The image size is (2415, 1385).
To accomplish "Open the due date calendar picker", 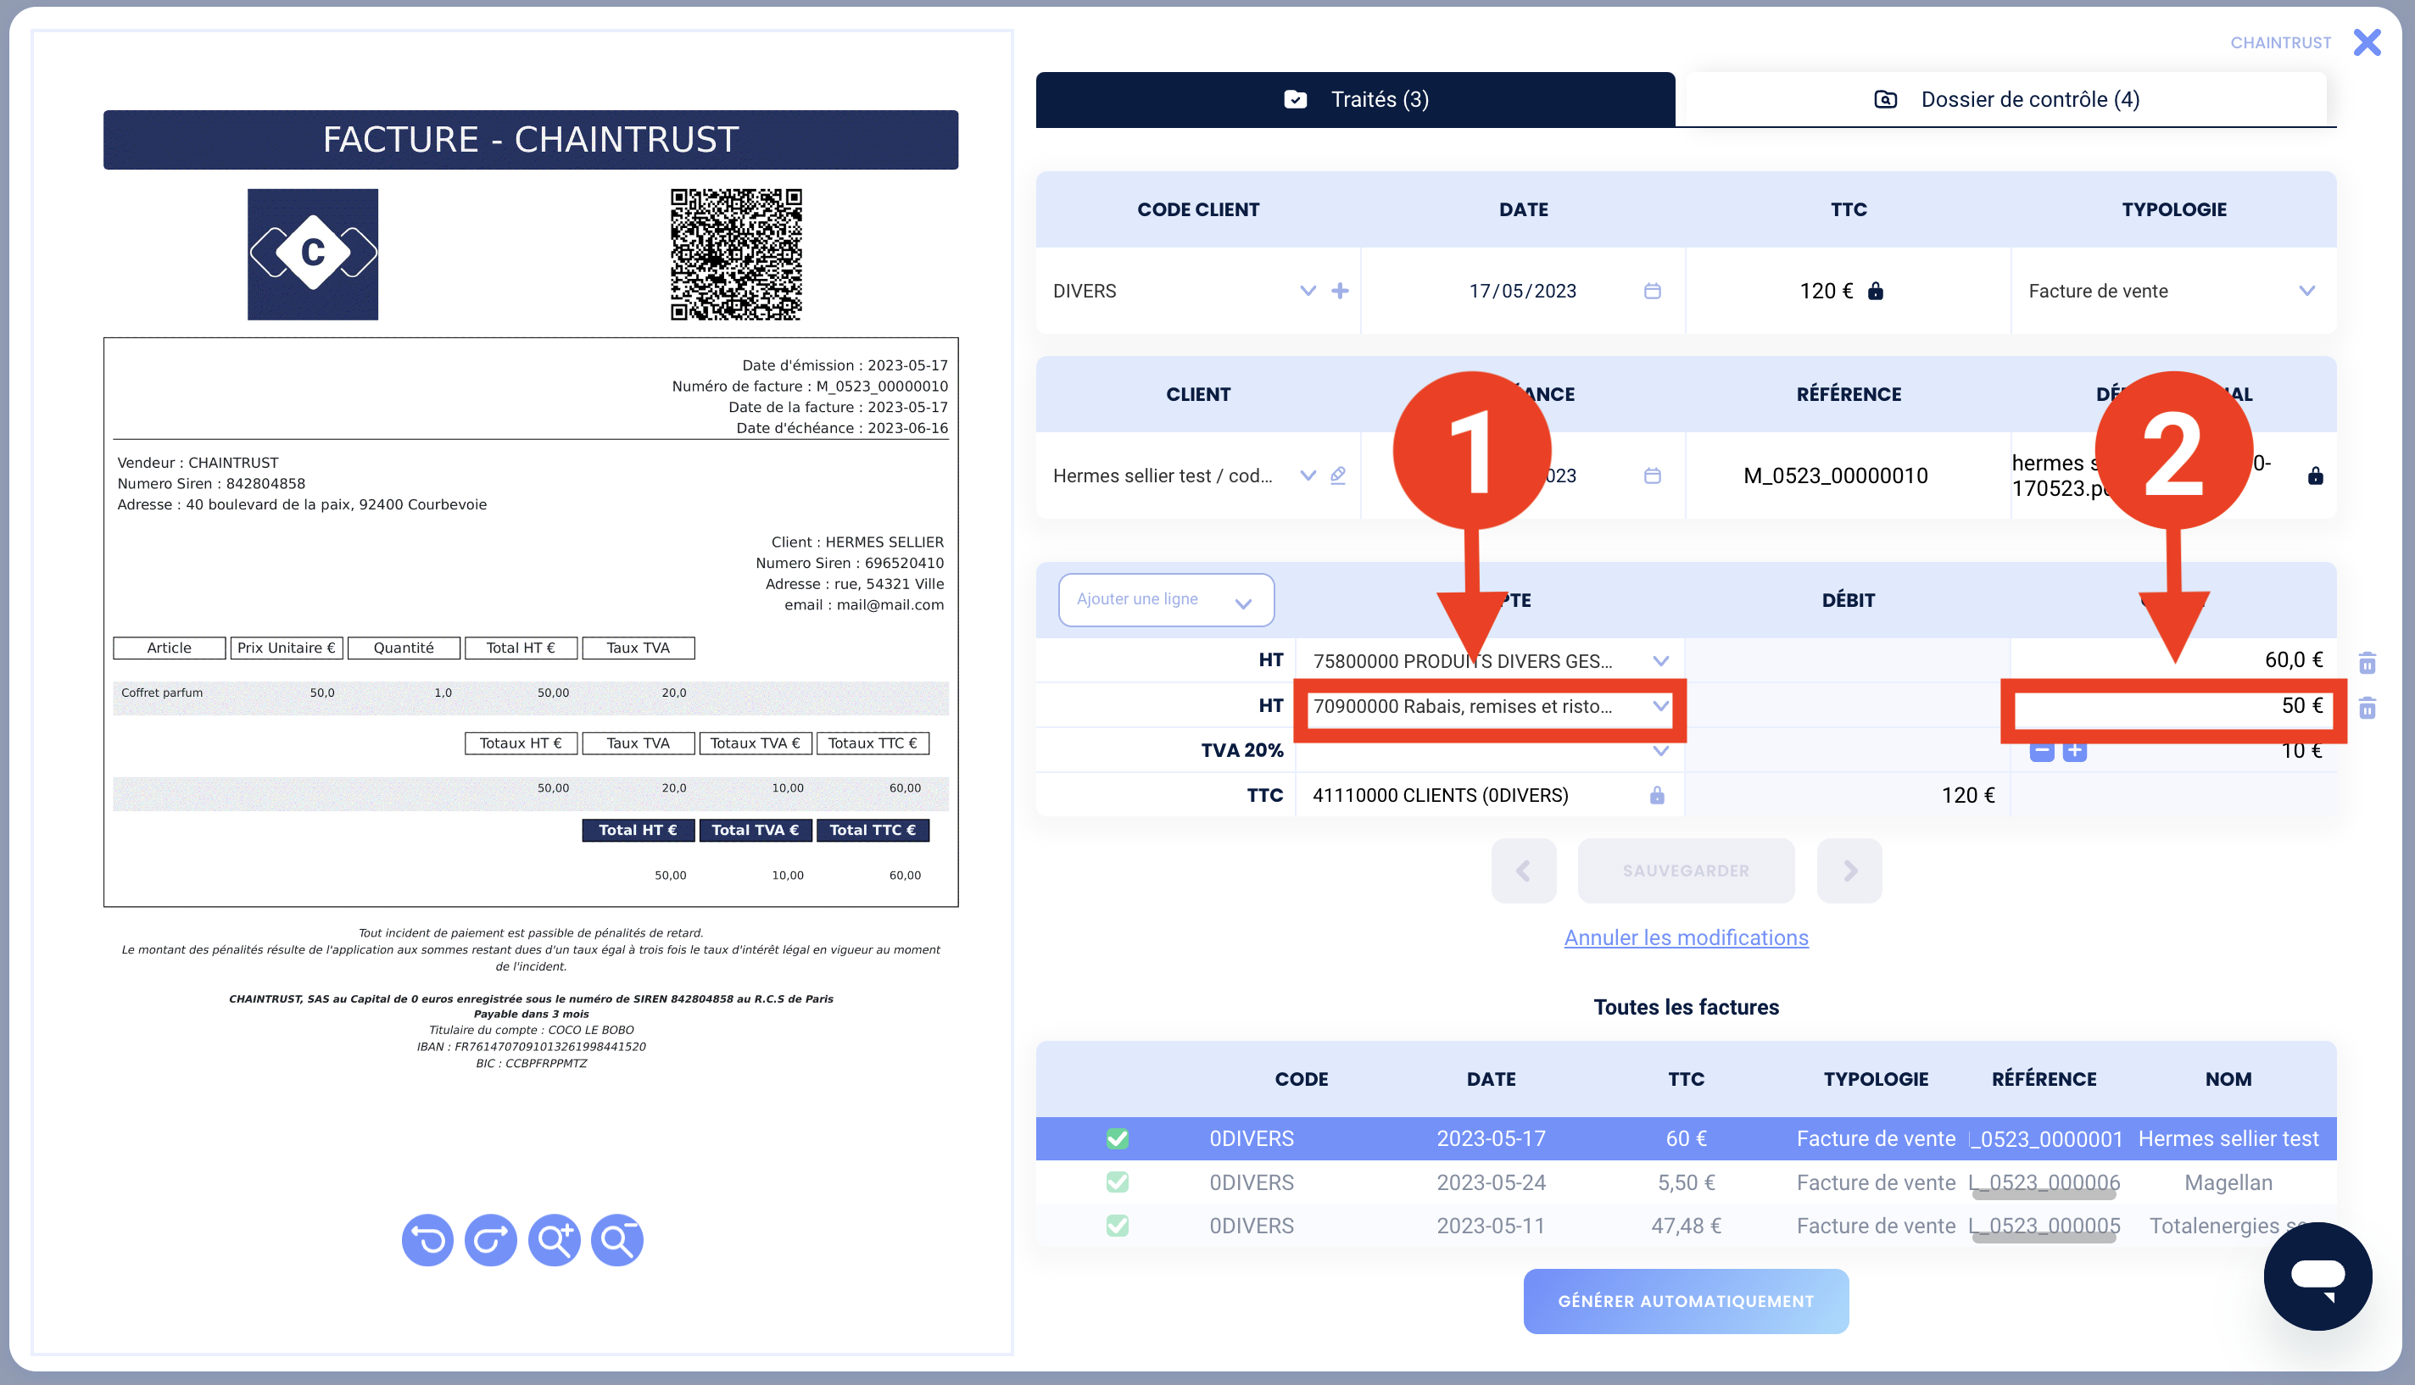I will tap(1653, 475).
